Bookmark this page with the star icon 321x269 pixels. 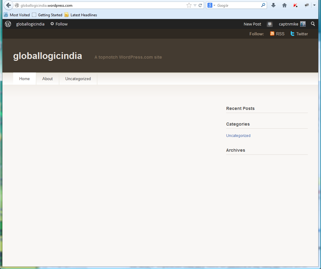(x=189, y=5)
